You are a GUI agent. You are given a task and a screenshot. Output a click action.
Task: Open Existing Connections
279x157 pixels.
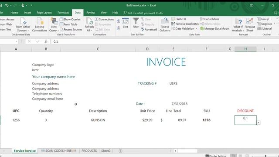pyautogui.click(x=40, y=25)
